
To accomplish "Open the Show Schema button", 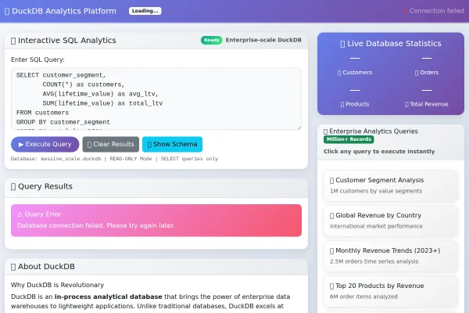I will click(x=172, y=144).
